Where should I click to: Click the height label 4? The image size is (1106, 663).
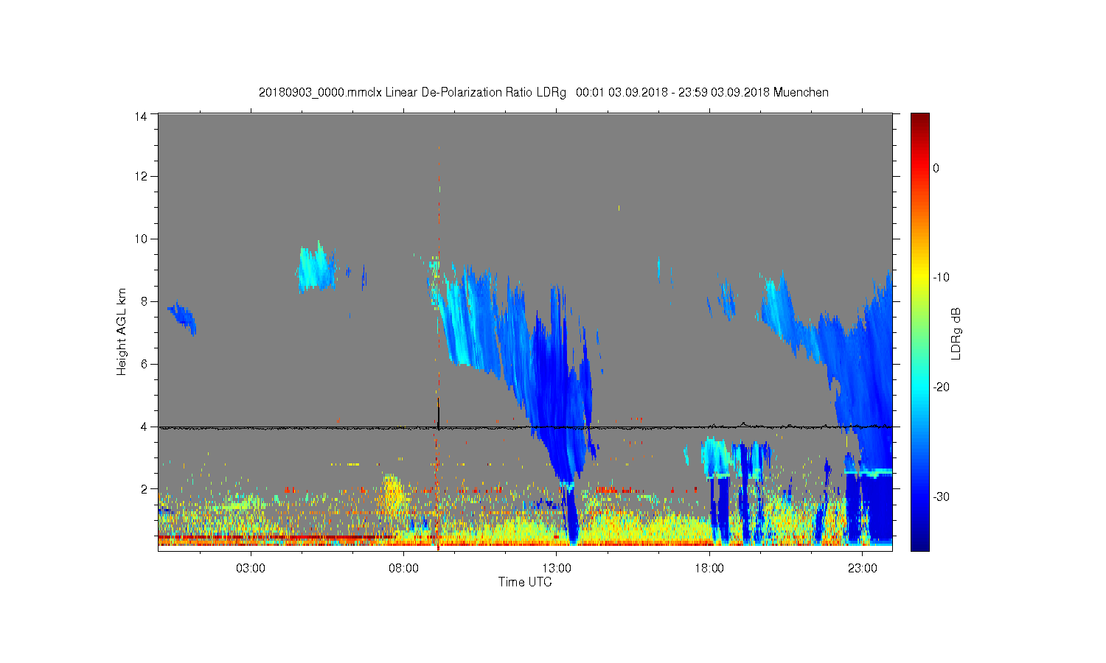(x=144, y=427)
